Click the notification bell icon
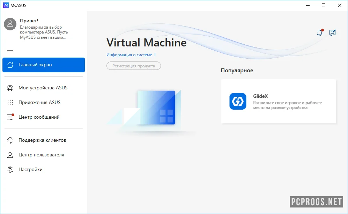 [x=320, y=33]
